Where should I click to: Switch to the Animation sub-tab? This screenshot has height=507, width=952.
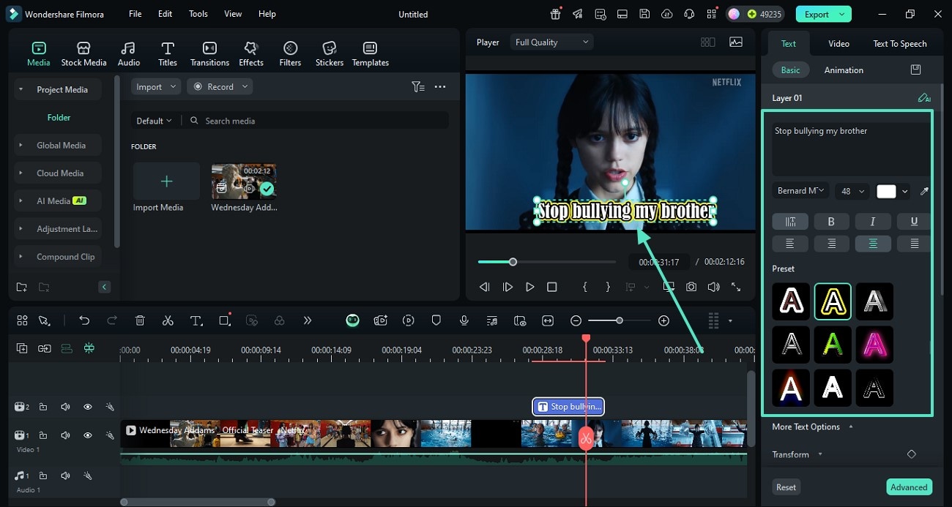[x=844, y=70]
